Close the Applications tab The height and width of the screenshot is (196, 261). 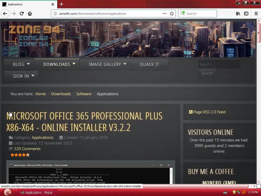pyautogui.click(x=53, y=4)
